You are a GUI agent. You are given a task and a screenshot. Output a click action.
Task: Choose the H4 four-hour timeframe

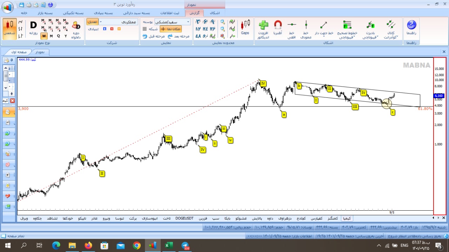[66, 29]
